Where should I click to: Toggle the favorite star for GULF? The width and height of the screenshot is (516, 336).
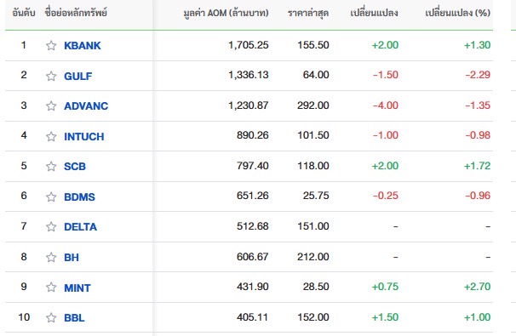coord(51,76)
